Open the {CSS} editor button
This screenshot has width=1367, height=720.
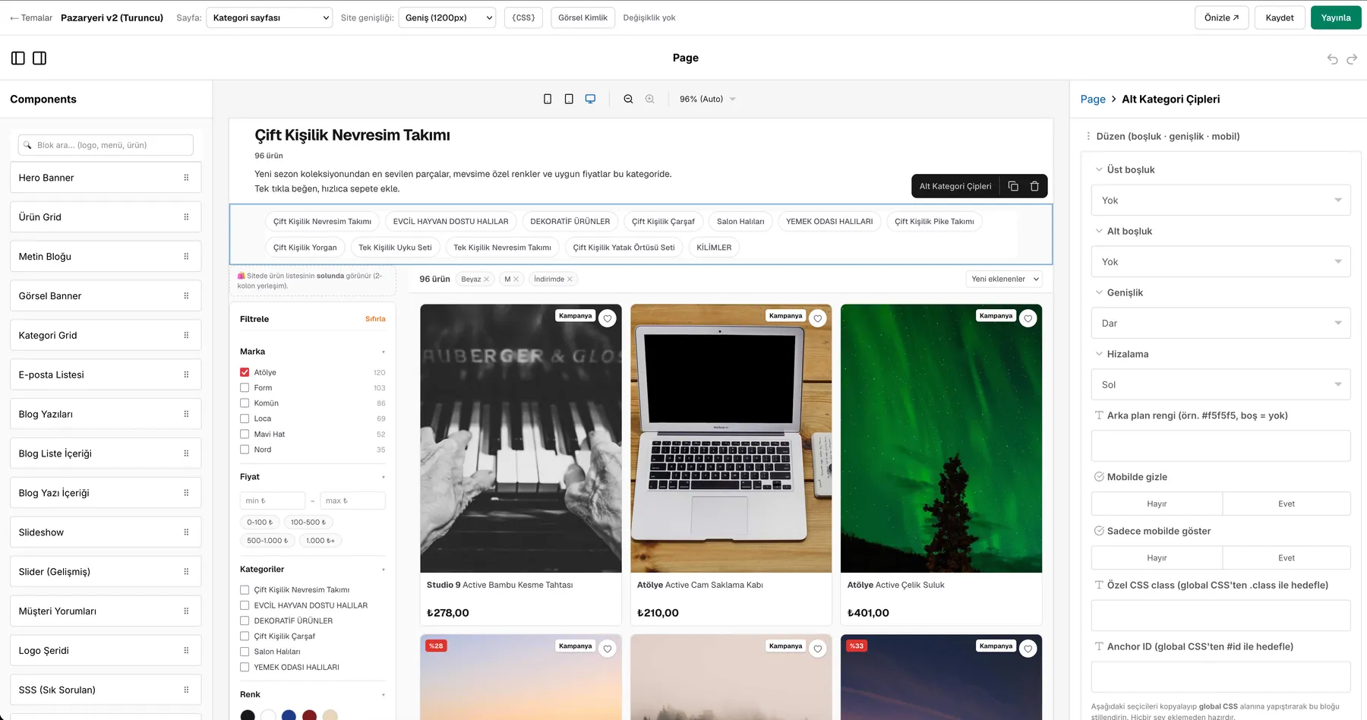(x=523, y=17)
